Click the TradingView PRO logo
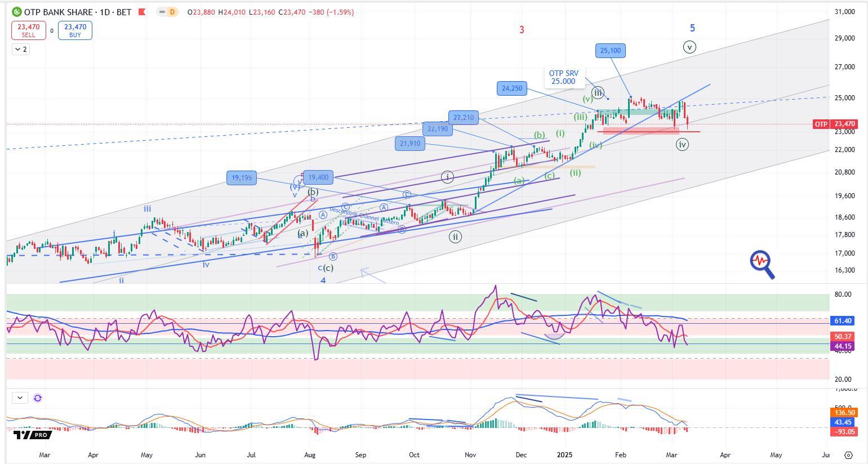The image size is (868, 464). (32, 435)
